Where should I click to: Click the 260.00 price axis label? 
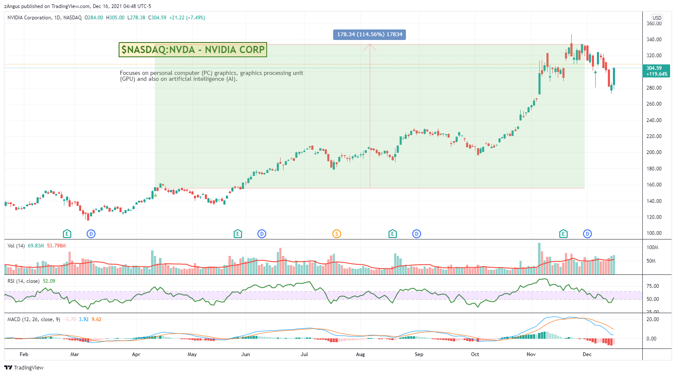click(654, 104)
